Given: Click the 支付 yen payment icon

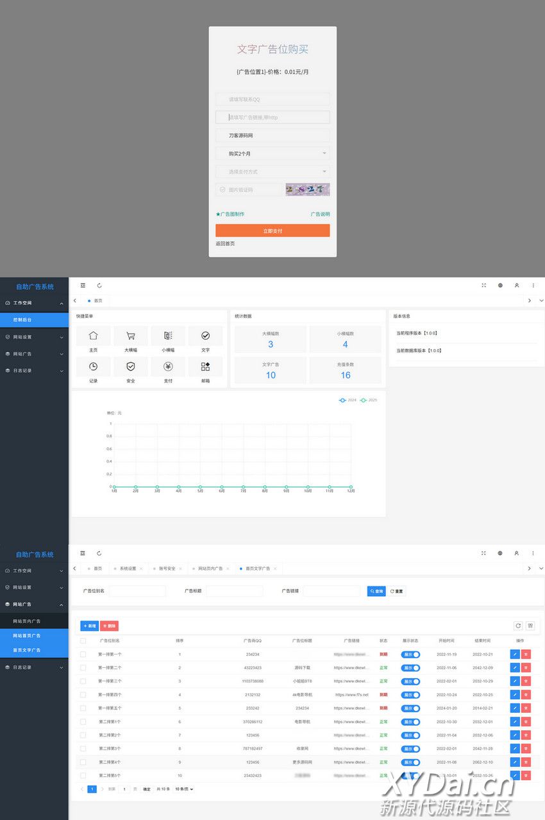Looking at the screenshot, I should (x=168, y=366).
